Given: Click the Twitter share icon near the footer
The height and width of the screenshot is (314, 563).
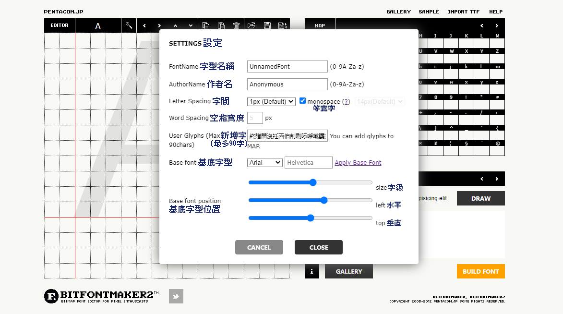Looking at the screenshot, I should point(176,296).
